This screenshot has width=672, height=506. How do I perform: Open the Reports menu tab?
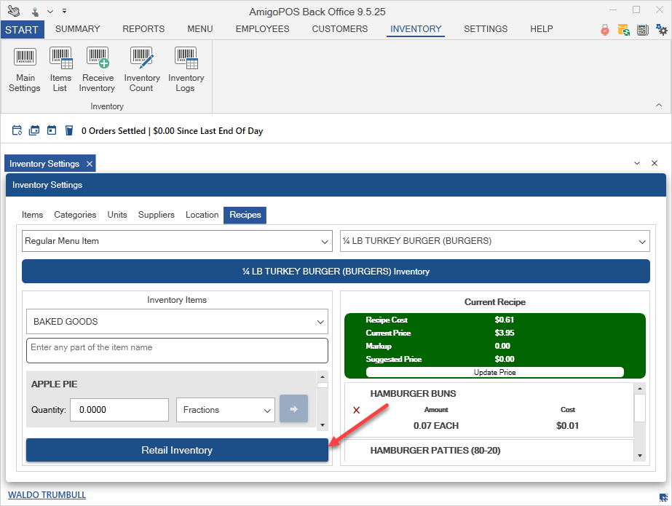click(143, 29)
